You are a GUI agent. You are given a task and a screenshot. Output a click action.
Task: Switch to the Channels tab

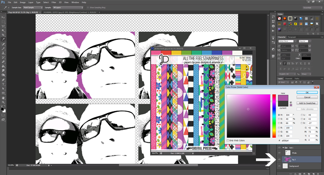tap(289, 78)
